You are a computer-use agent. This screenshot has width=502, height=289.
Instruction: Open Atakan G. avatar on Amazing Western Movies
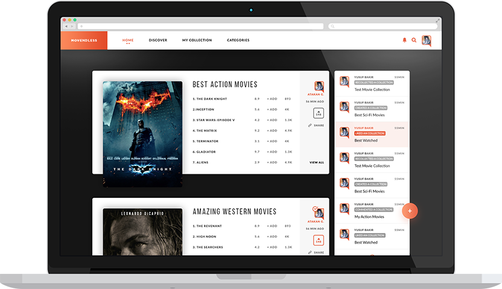[318, 212]
